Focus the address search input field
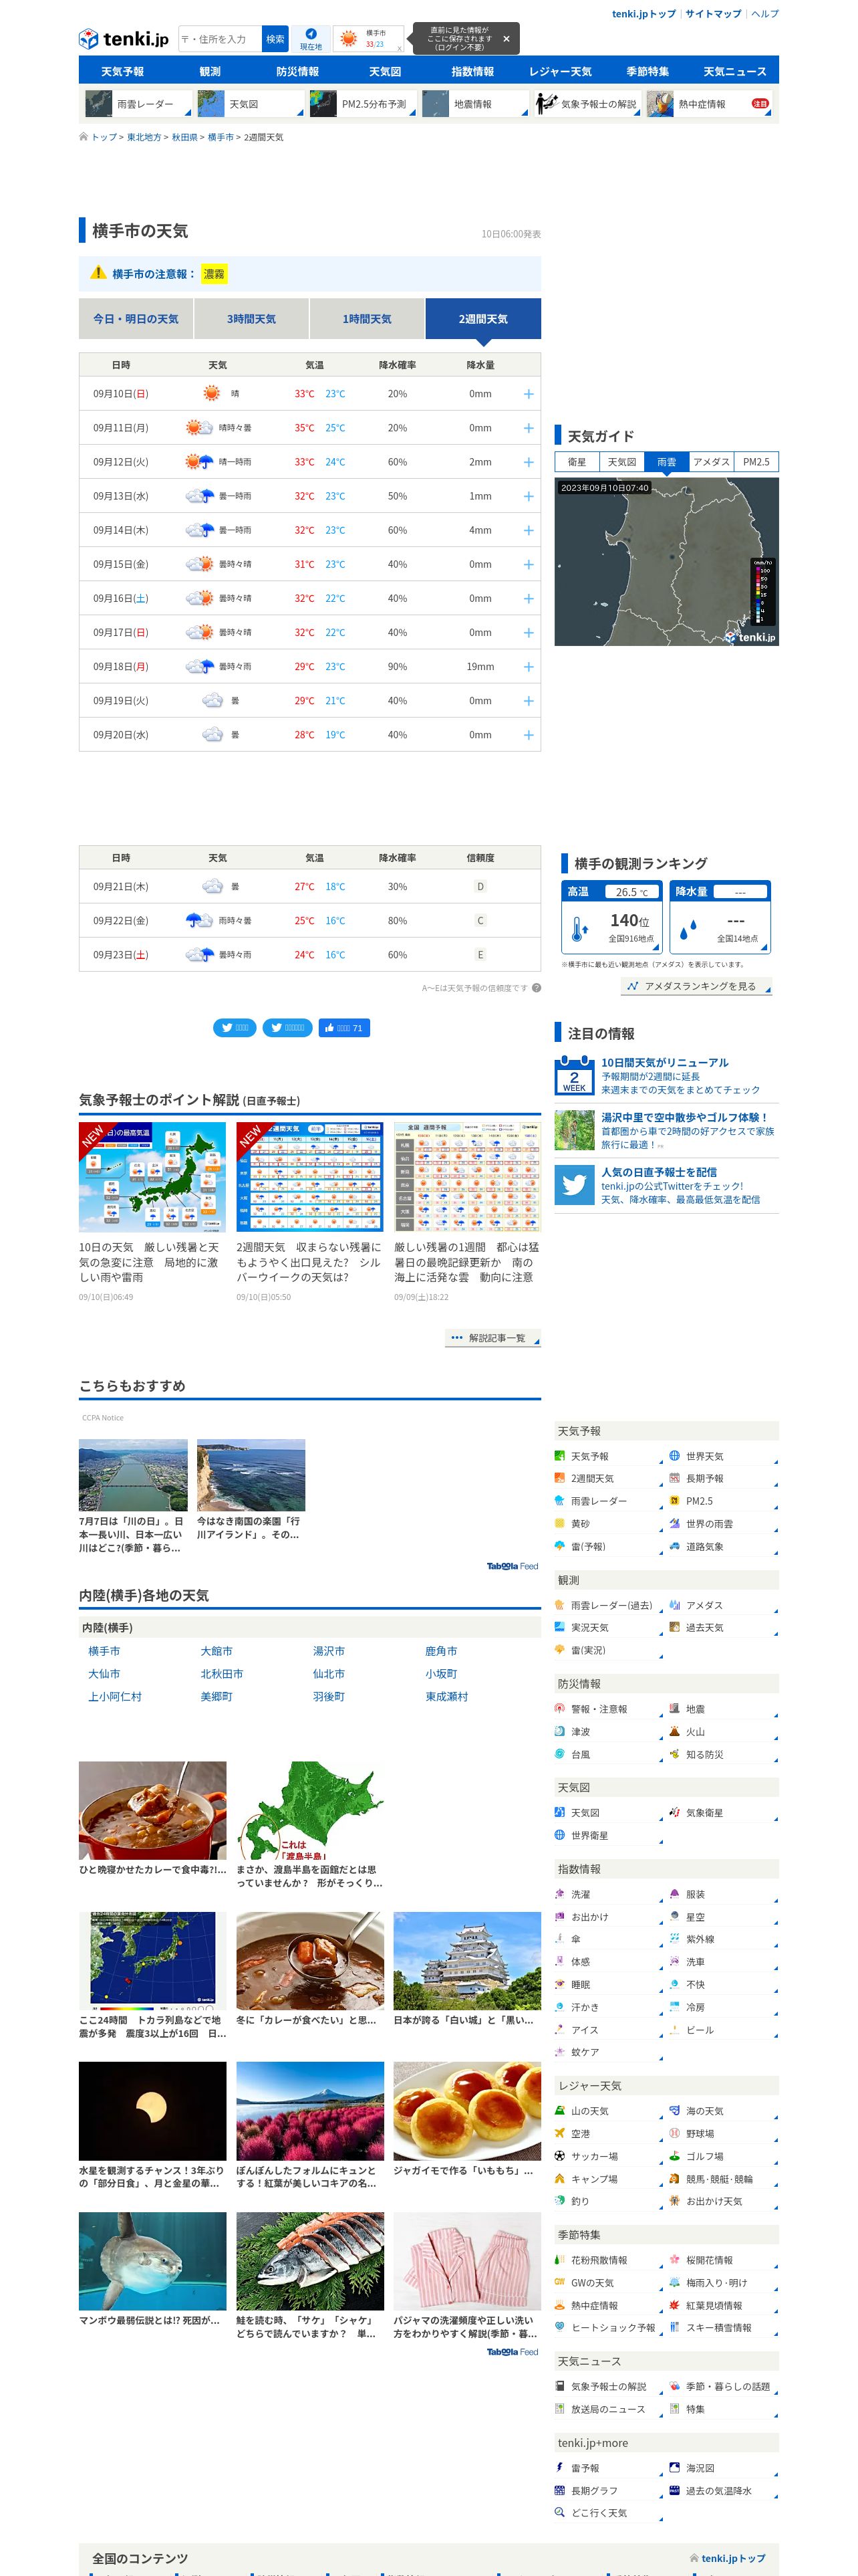858x2576 pixels. pos(220,39)
